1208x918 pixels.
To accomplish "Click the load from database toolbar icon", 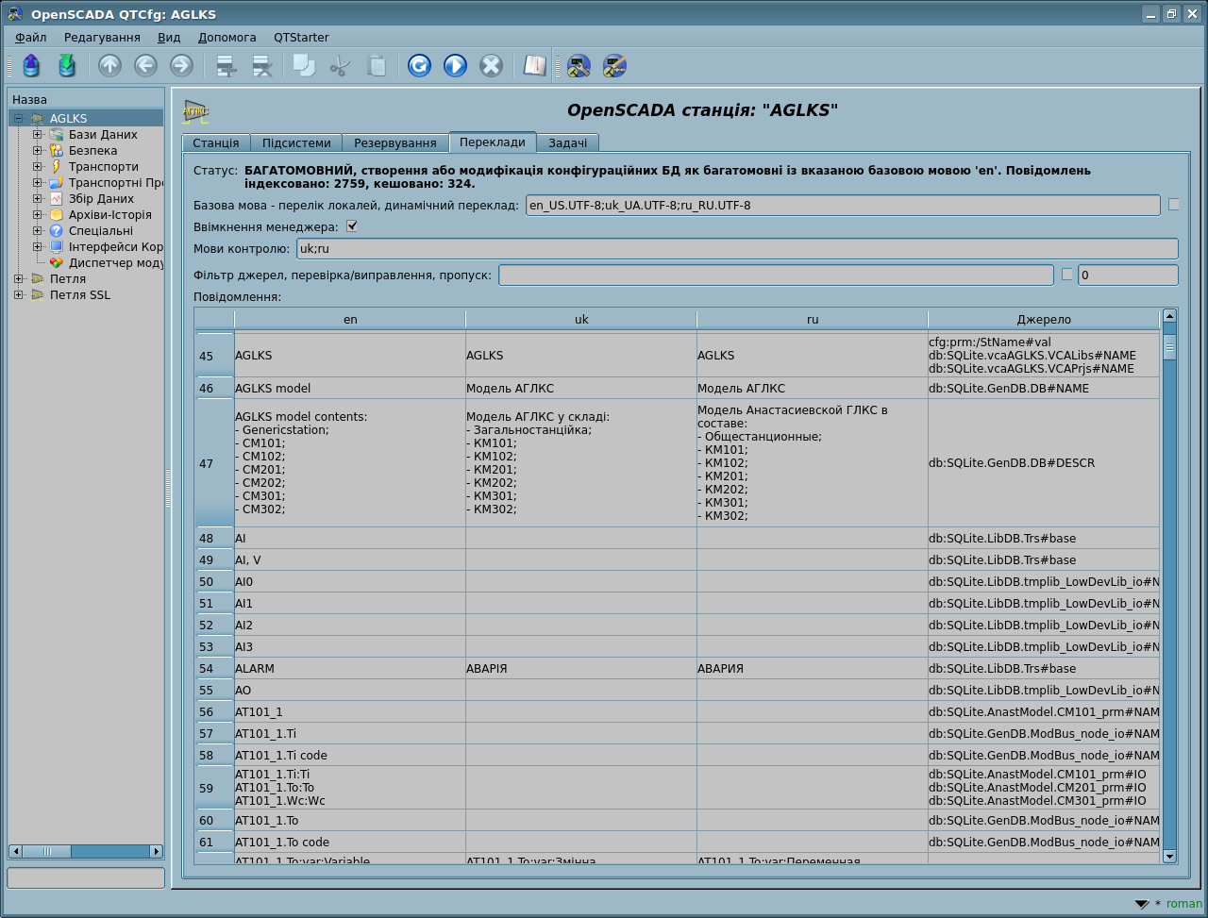I will click(31, 65).
